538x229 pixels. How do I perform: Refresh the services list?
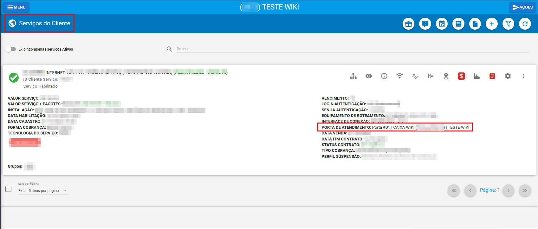525,24
